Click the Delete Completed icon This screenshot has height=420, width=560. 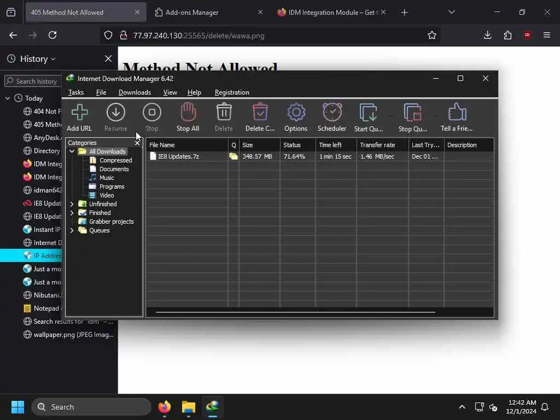[260, 112]
